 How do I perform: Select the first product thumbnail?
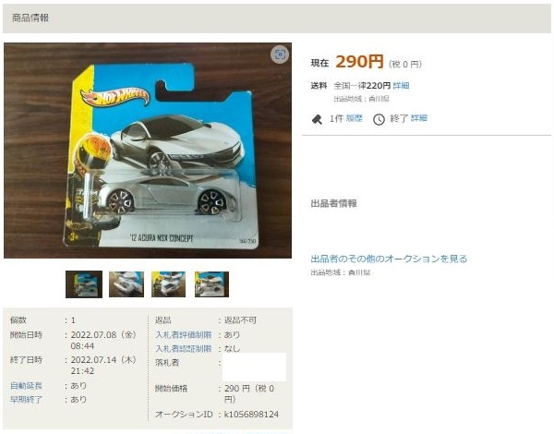84,284
